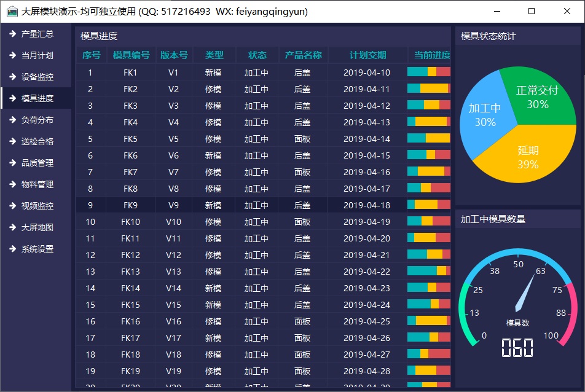Image resolution: width=585 pixels, height=392 pixels.
Task: Click the arrow icon beside 设备监控
Action: (12, 77)
